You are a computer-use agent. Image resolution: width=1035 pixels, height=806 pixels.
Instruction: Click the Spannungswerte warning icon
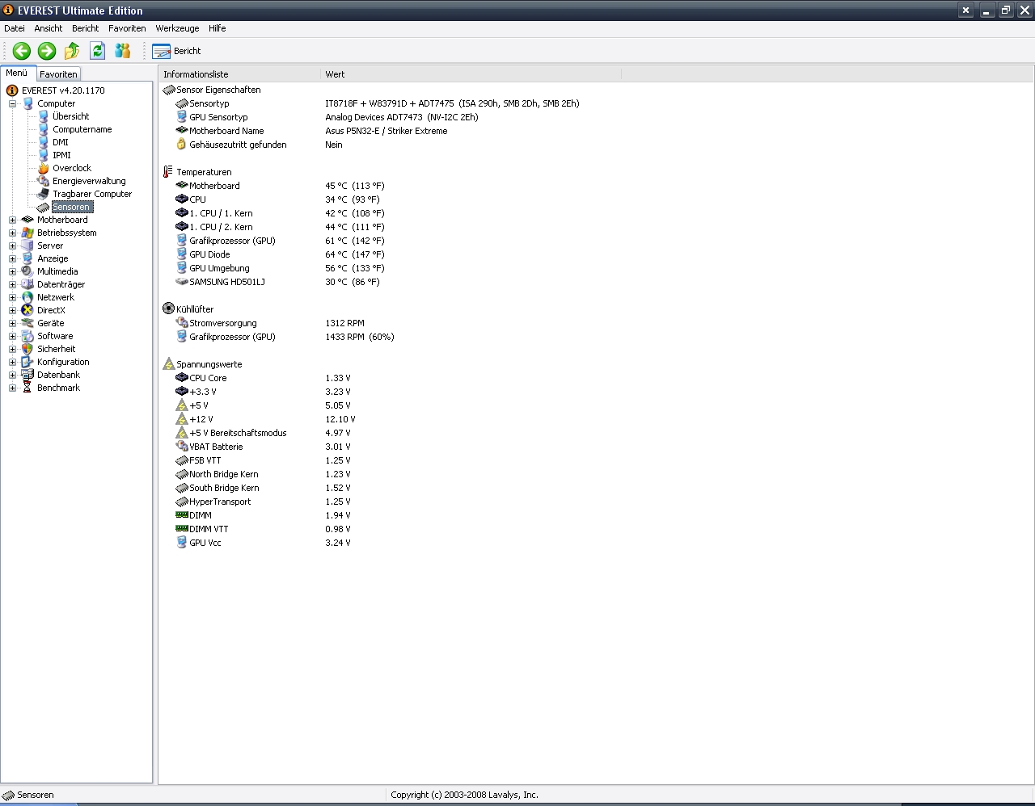click(x=168, y=364)
